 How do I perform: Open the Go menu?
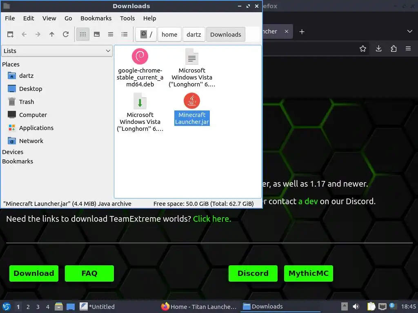(x=68, y=18)
